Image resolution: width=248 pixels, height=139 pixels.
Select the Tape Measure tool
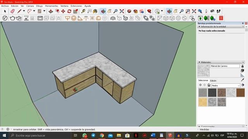[83, 11]
